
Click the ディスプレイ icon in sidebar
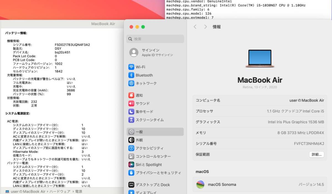click(131, 192)
